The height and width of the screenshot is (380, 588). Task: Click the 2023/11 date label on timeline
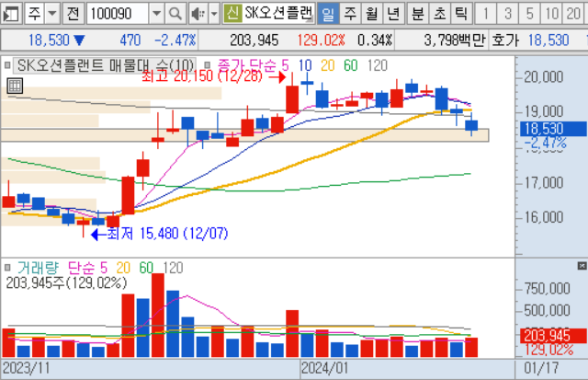pos(27,368)
